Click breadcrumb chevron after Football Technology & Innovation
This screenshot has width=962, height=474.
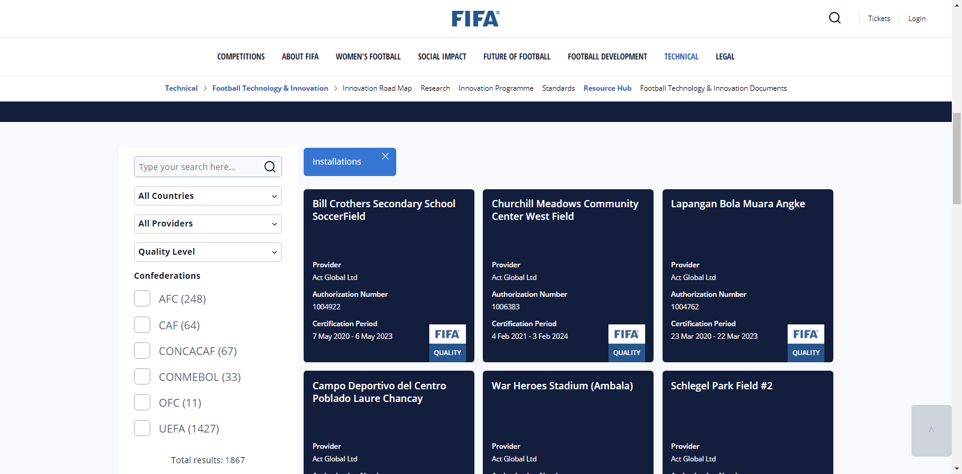[335, 88]
